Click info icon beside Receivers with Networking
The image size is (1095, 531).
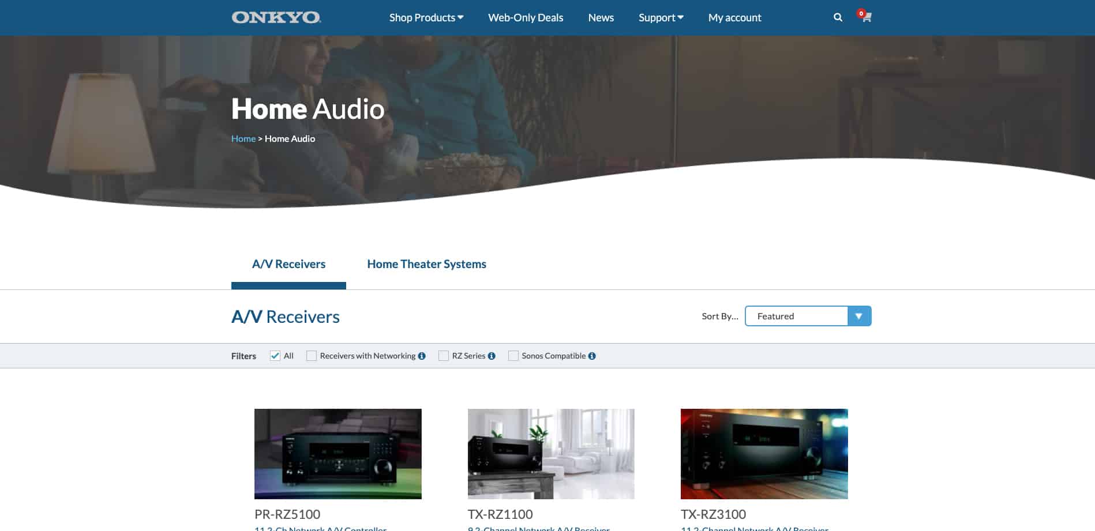pos(422,356)
